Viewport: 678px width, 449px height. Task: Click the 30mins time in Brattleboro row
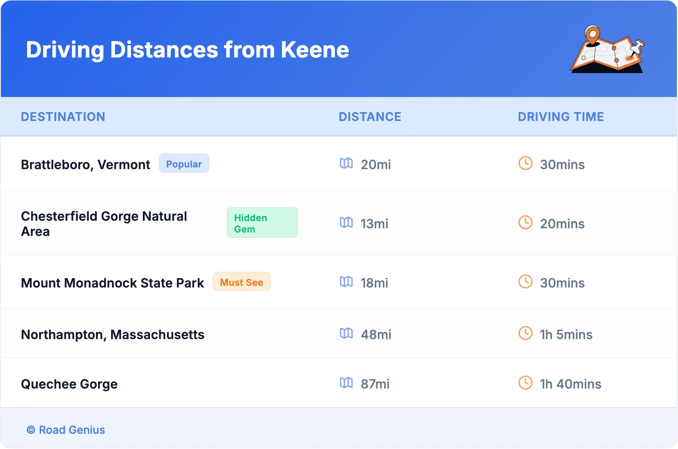click(562, 164)
